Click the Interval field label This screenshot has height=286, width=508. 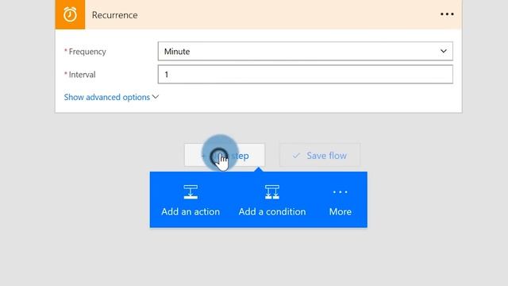pos(82,75)
